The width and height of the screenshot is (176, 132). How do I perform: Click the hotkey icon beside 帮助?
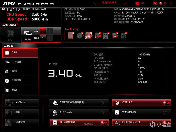pyautogui.click(x=7, y=90)
